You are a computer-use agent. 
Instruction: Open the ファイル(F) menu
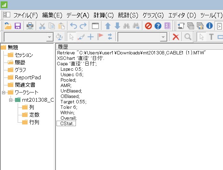26,15
